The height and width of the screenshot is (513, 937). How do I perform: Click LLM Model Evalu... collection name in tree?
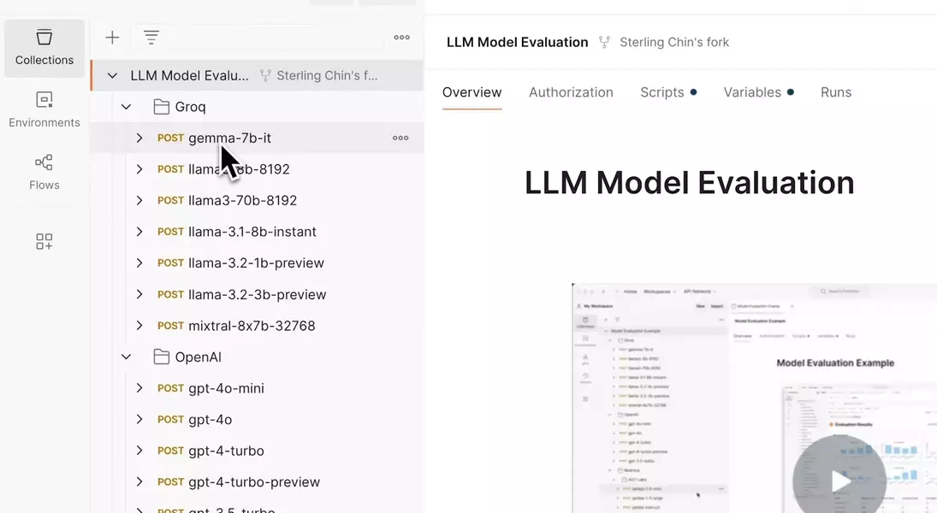(x=189, y=76)
